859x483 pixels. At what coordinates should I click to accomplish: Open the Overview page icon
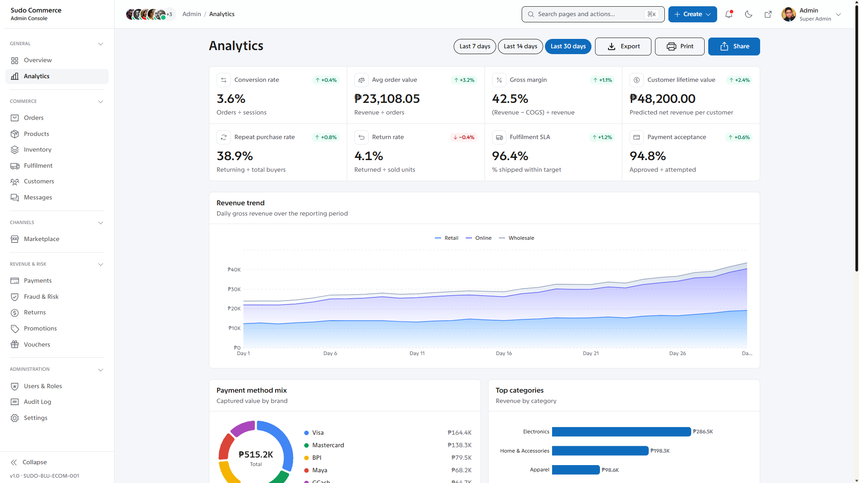[x=15, y=60]
